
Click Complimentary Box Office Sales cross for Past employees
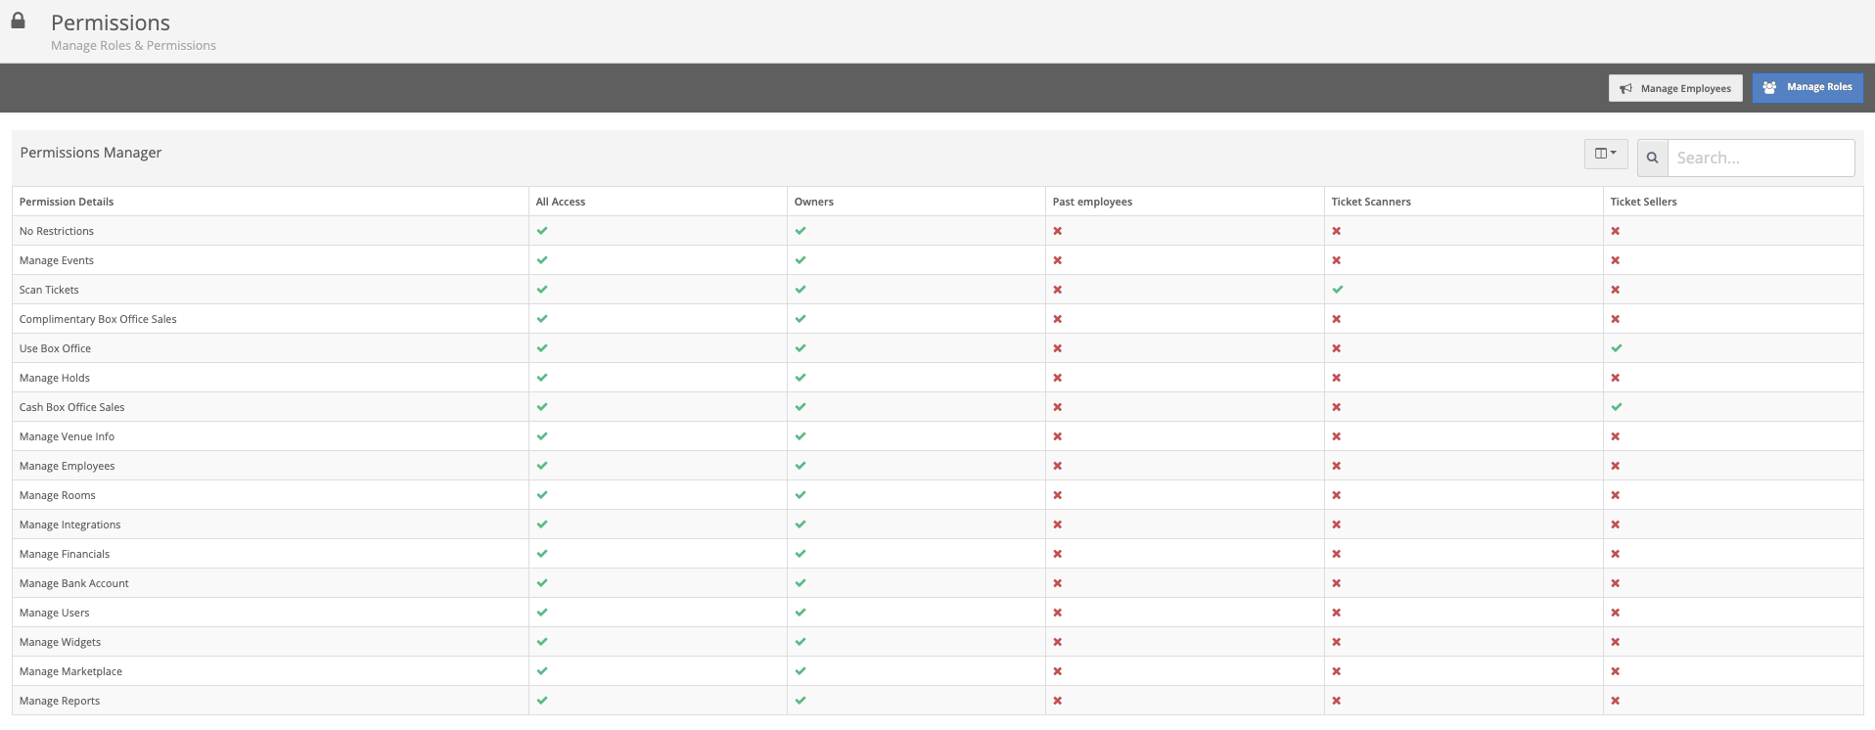click(x=1058, y=319)
